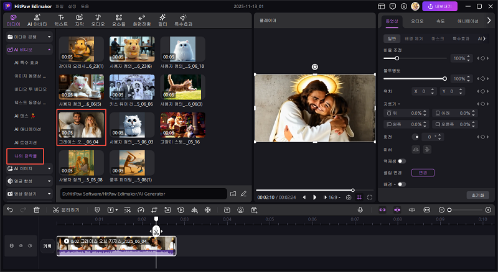498x272 pixels.
Task: Adjust the 비율 조정 scale slider handle
Action: [x=397, y=58]
